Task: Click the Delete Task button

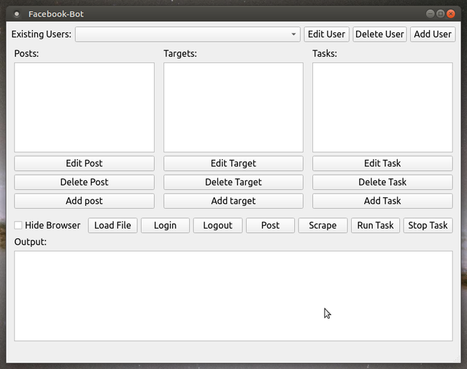Action: (382, 182)
